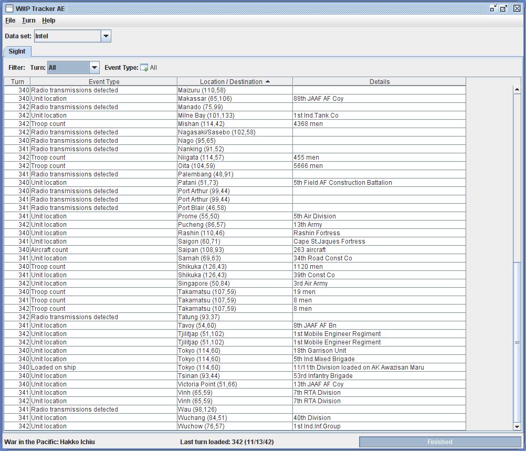Expand the Intel data set selector arrow
Image resolution: width=526 pixels, height=451 pixels.
(x=106, y=36)
